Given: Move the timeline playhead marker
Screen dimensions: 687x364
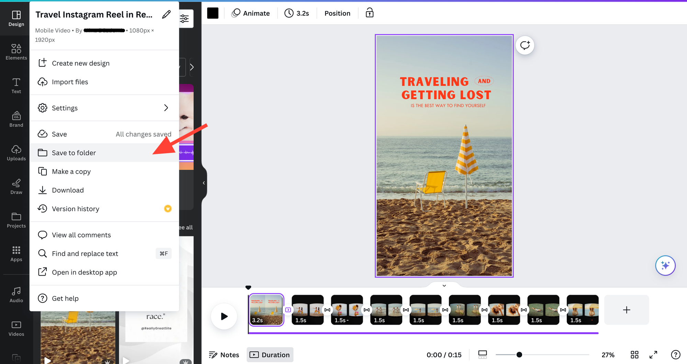Looking at the screenshot, I should tap(248, 288).
